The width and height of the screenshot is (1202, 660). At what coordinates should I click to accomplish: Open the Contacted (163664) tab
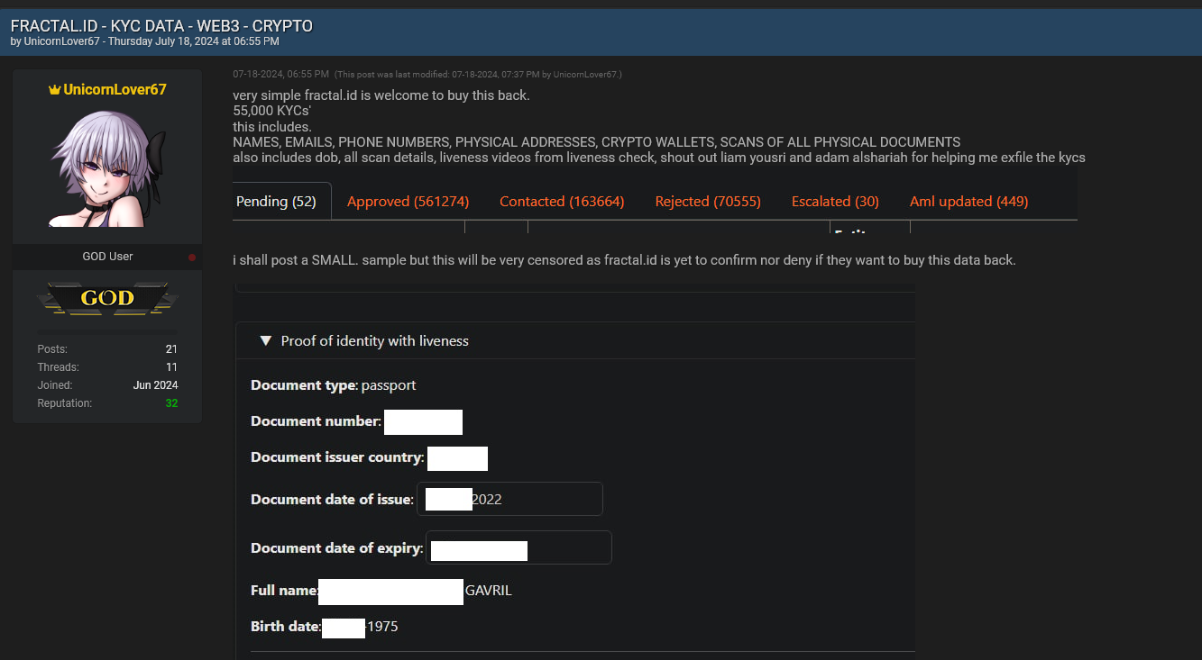click(x=562, y=201)
